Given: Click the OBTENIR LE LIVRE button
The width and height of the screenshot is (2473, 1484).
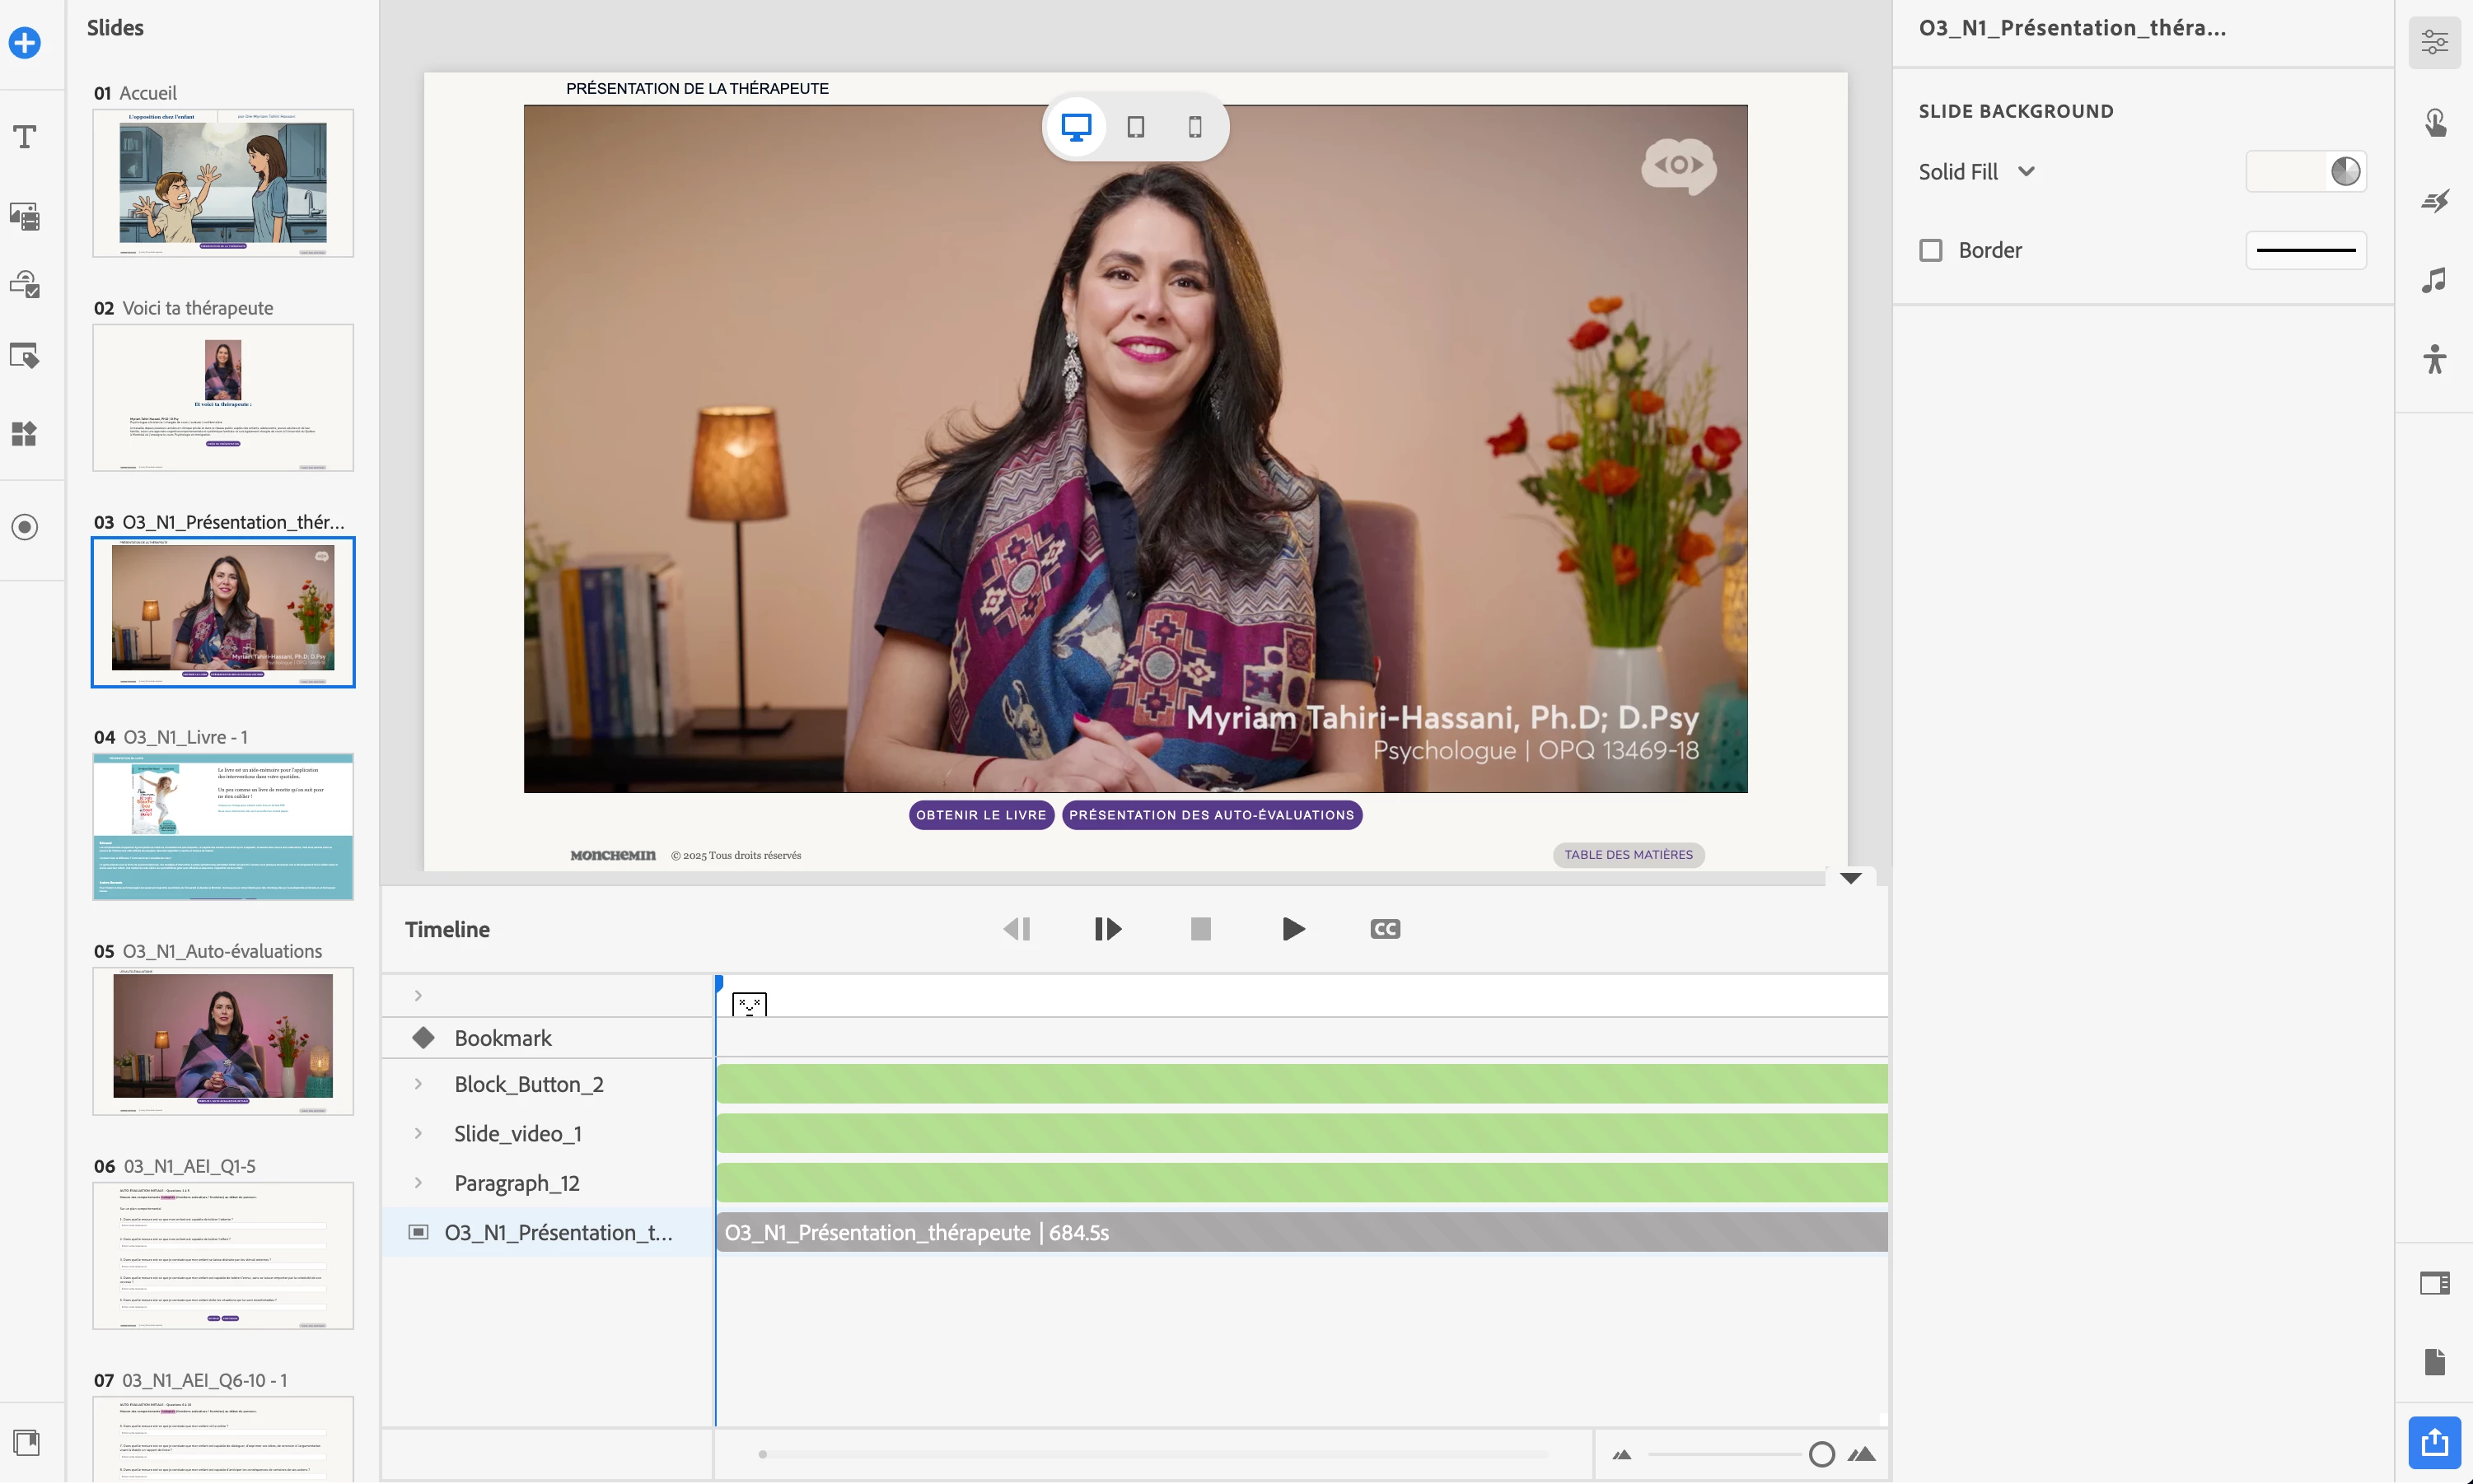Looking at the screenshot, I should (x=980, y=815).
